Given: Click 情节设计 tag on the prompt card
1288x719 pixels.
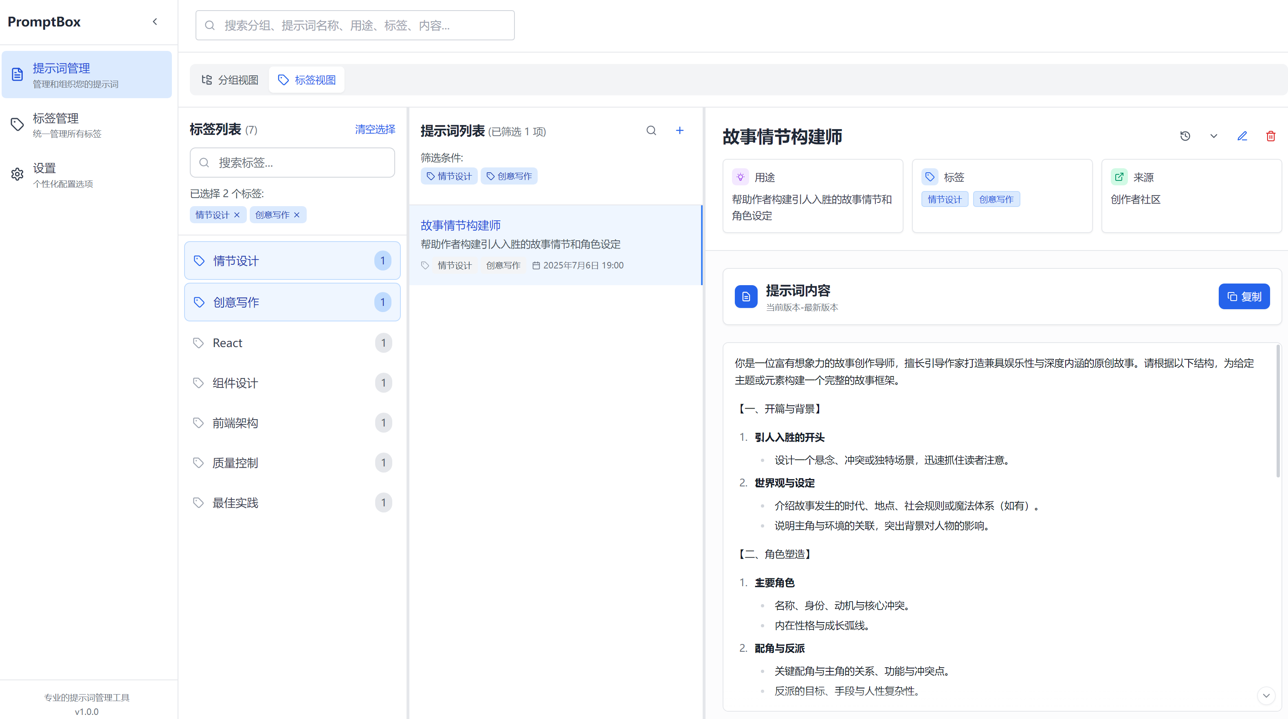Looking at the screenshot, I should tap(455, 266).
